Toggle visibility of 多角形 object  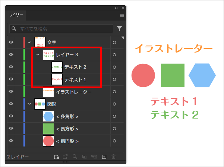tap(11, 116)
